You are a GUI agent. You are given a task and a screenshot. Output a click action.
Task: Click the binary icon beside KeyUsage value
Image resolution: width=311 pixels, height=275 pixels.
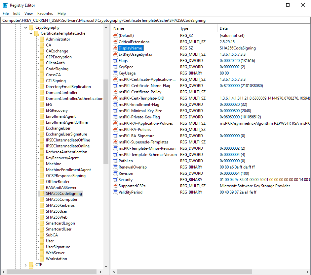(115, 73)
